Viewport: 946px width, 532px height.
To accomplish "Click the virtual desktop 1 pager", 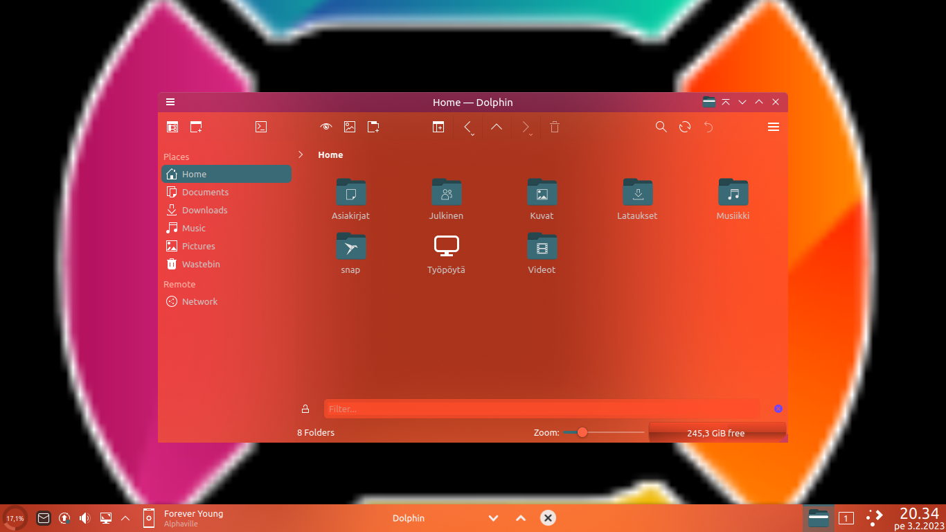I will [x=846, y=517].
